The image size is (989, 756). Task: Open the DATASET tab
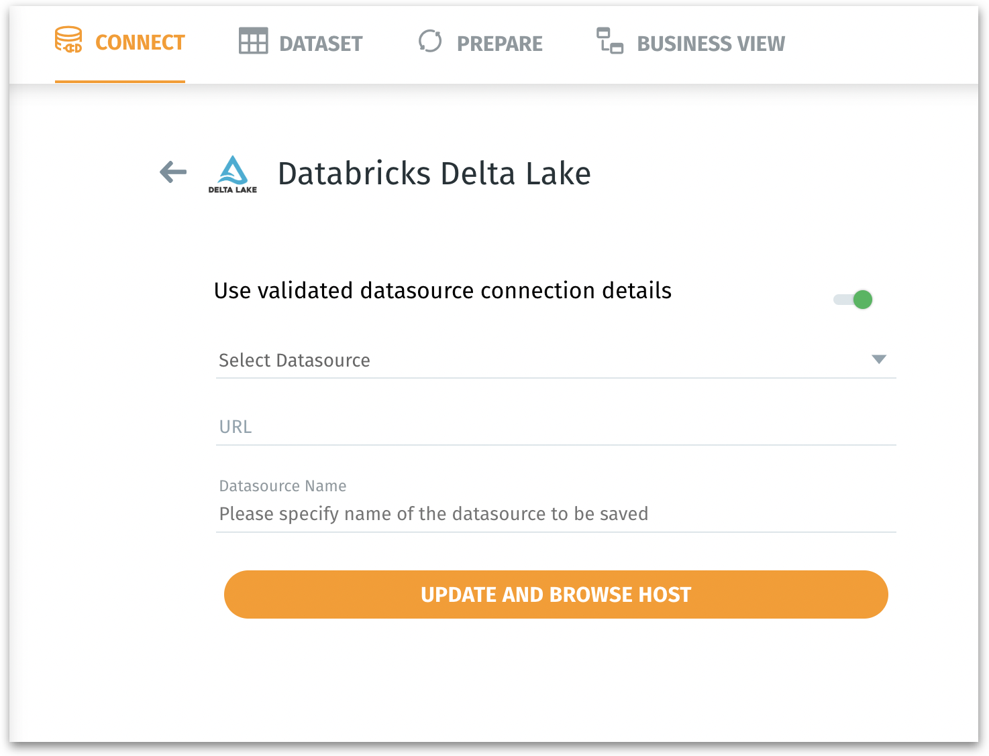(321, 44)
